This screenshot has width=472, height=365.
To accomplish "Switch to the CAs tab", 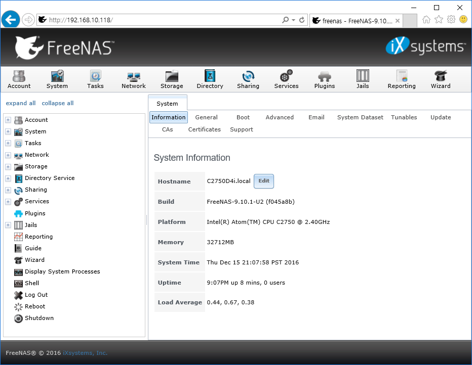I will pyautogui.click(x=167, y=129).
